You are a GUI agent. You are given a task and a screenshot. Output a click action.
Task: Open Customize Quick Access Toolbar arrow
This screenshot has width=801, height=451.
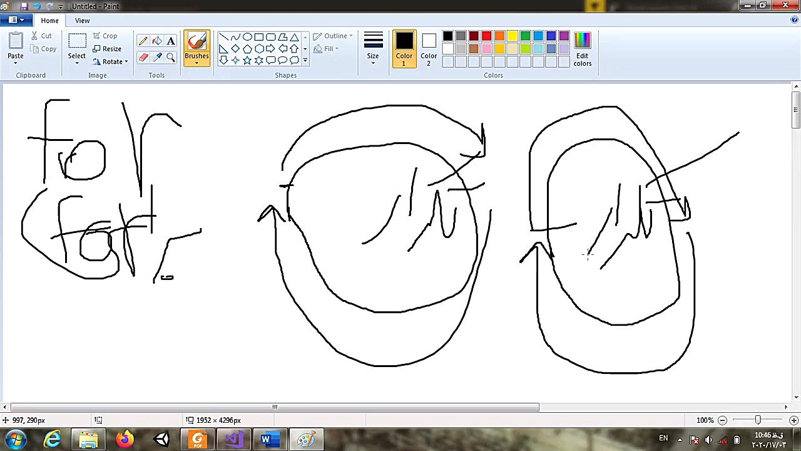point(61,6)
